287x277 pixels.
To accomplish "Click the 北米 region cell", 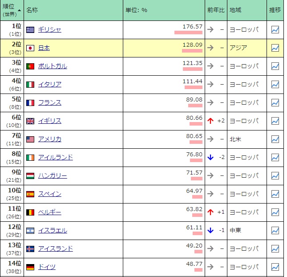I will 247,139.
